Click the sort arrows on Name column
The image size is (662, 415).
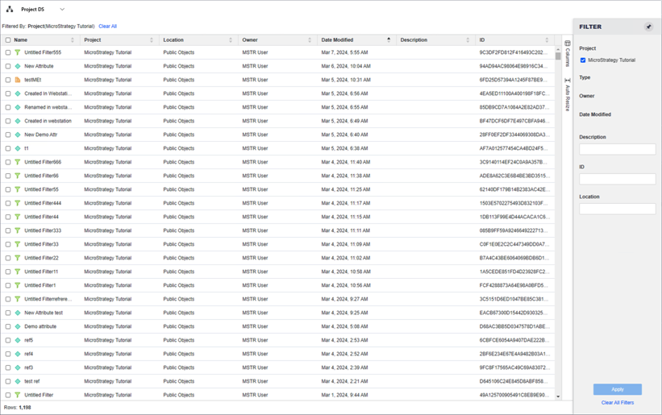73,39
